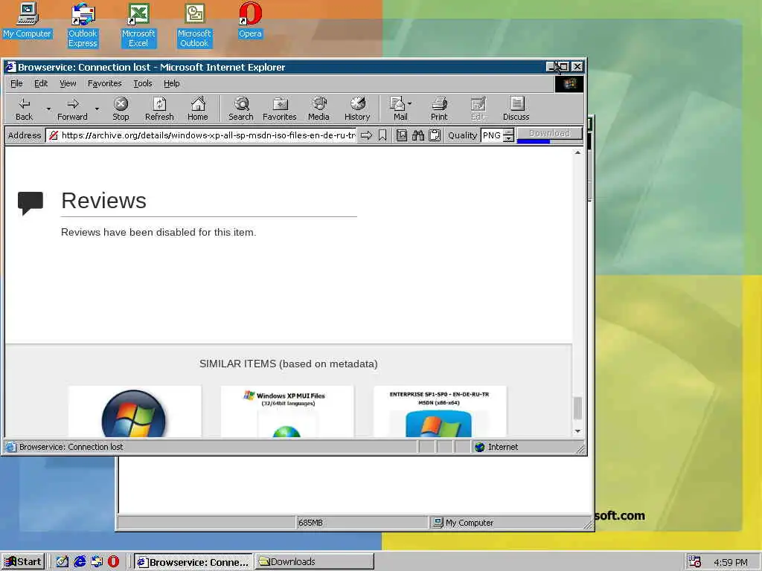
Task: Open the Tools menu
Action: [x=142, y=83]
